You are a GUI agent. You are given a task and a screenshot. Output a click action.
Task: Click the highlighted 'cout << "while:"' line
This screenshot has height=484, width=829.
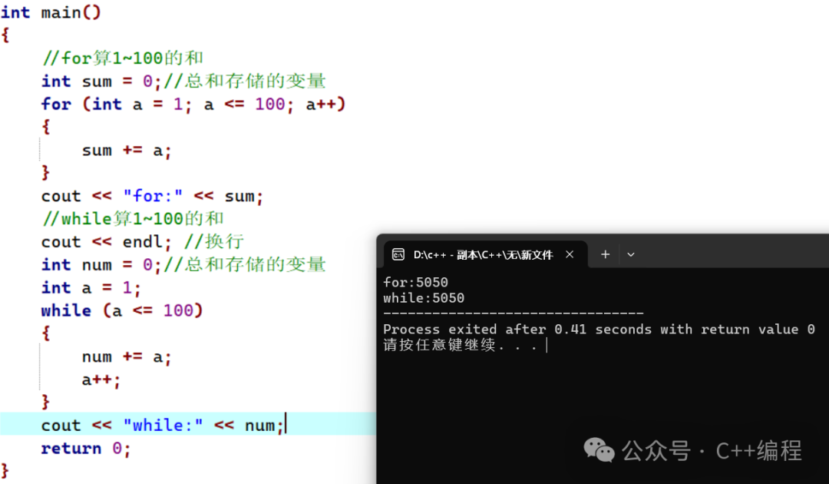tap(163, 425)
